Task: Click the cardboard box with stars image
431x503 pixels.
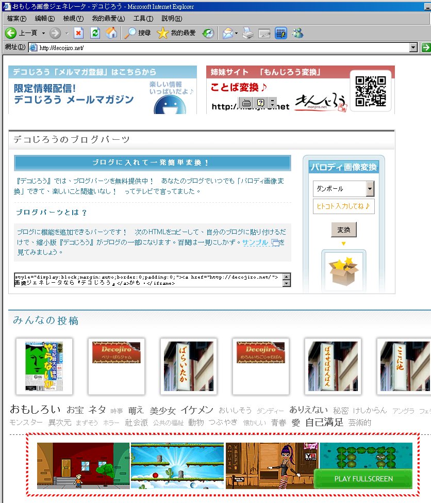Action: pos(343,271)
